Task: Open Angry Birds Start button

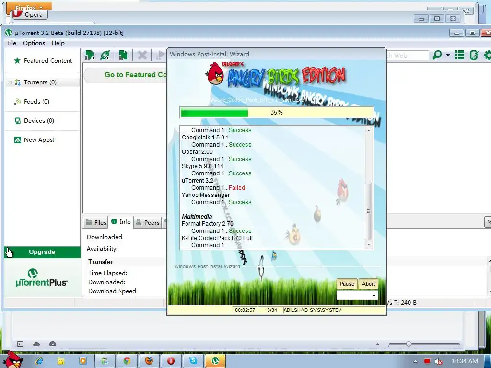Action: coord(12,360)
